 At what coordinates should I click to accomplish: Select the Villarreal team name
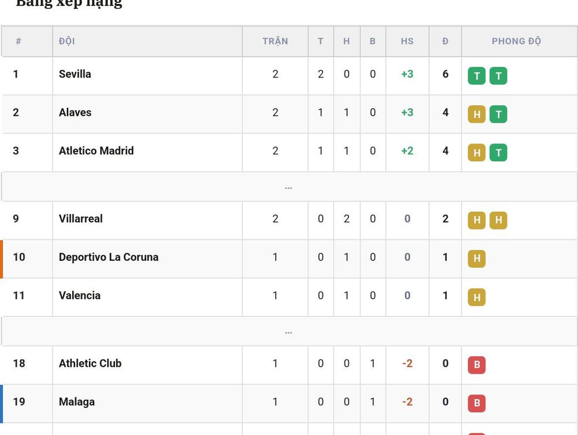pyautogui.click(x=81, y=219)
